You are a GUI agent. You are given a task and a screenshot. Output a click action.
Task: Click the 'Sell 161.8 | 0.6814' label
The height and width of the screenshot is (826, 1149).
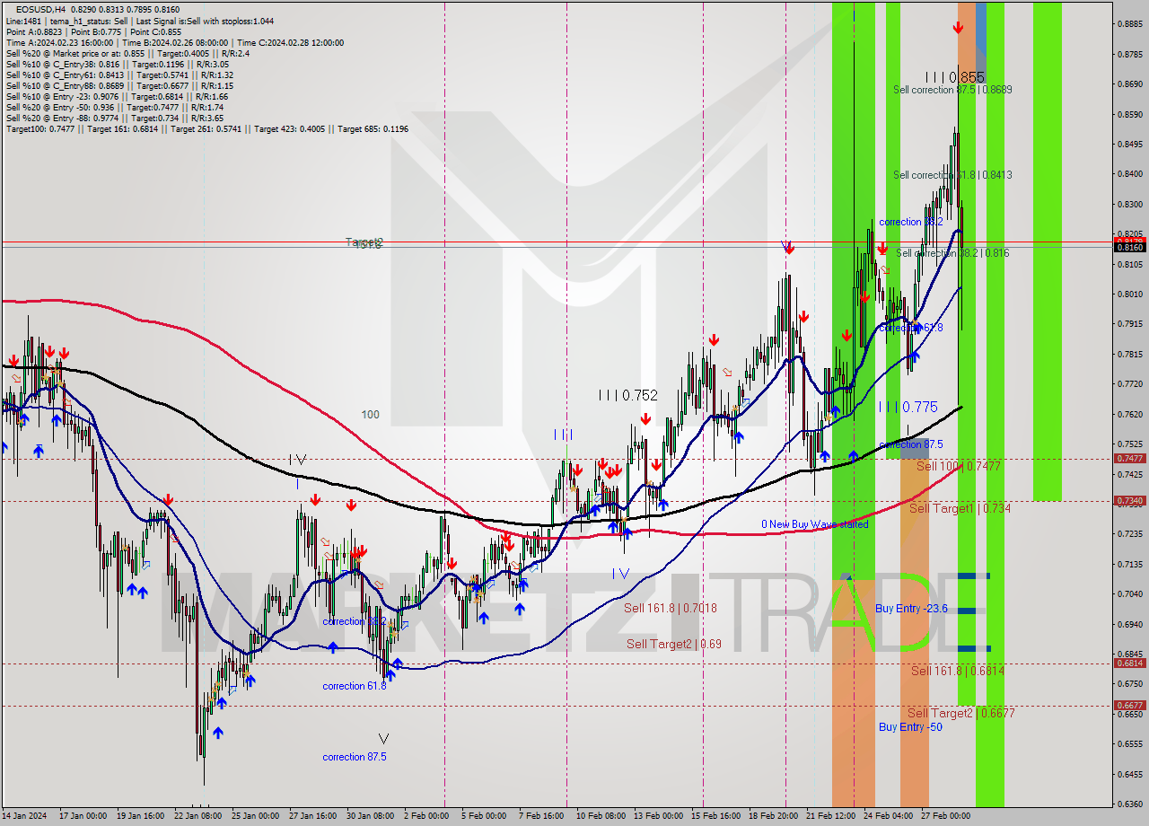(958, 671)
